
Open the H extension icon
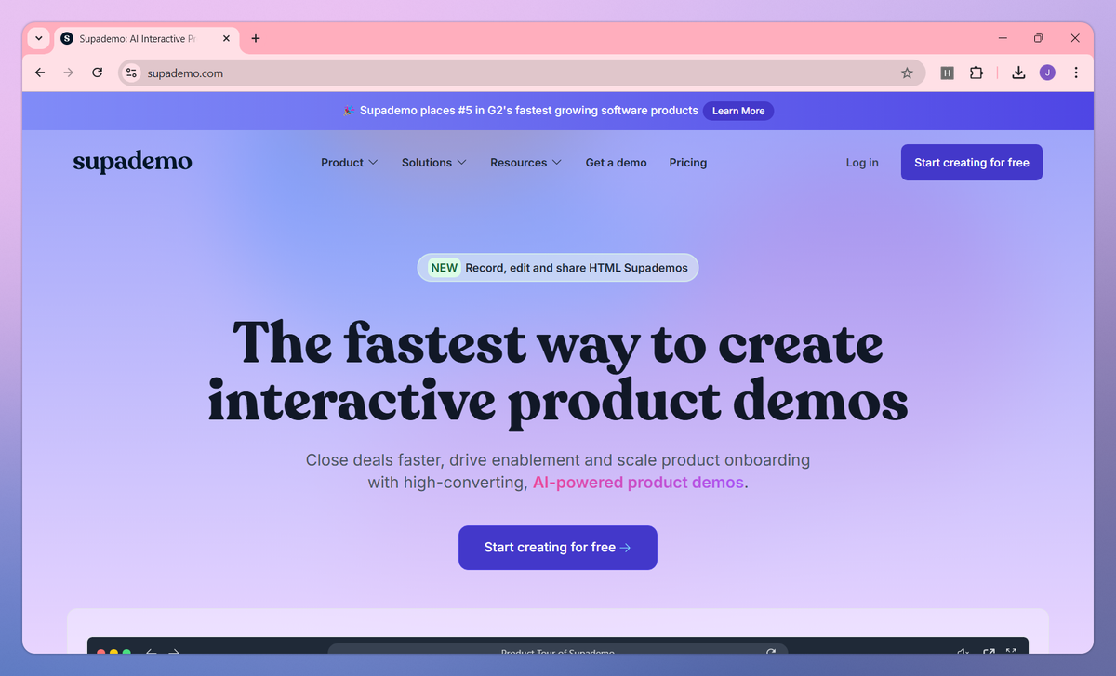coord(947,73)
